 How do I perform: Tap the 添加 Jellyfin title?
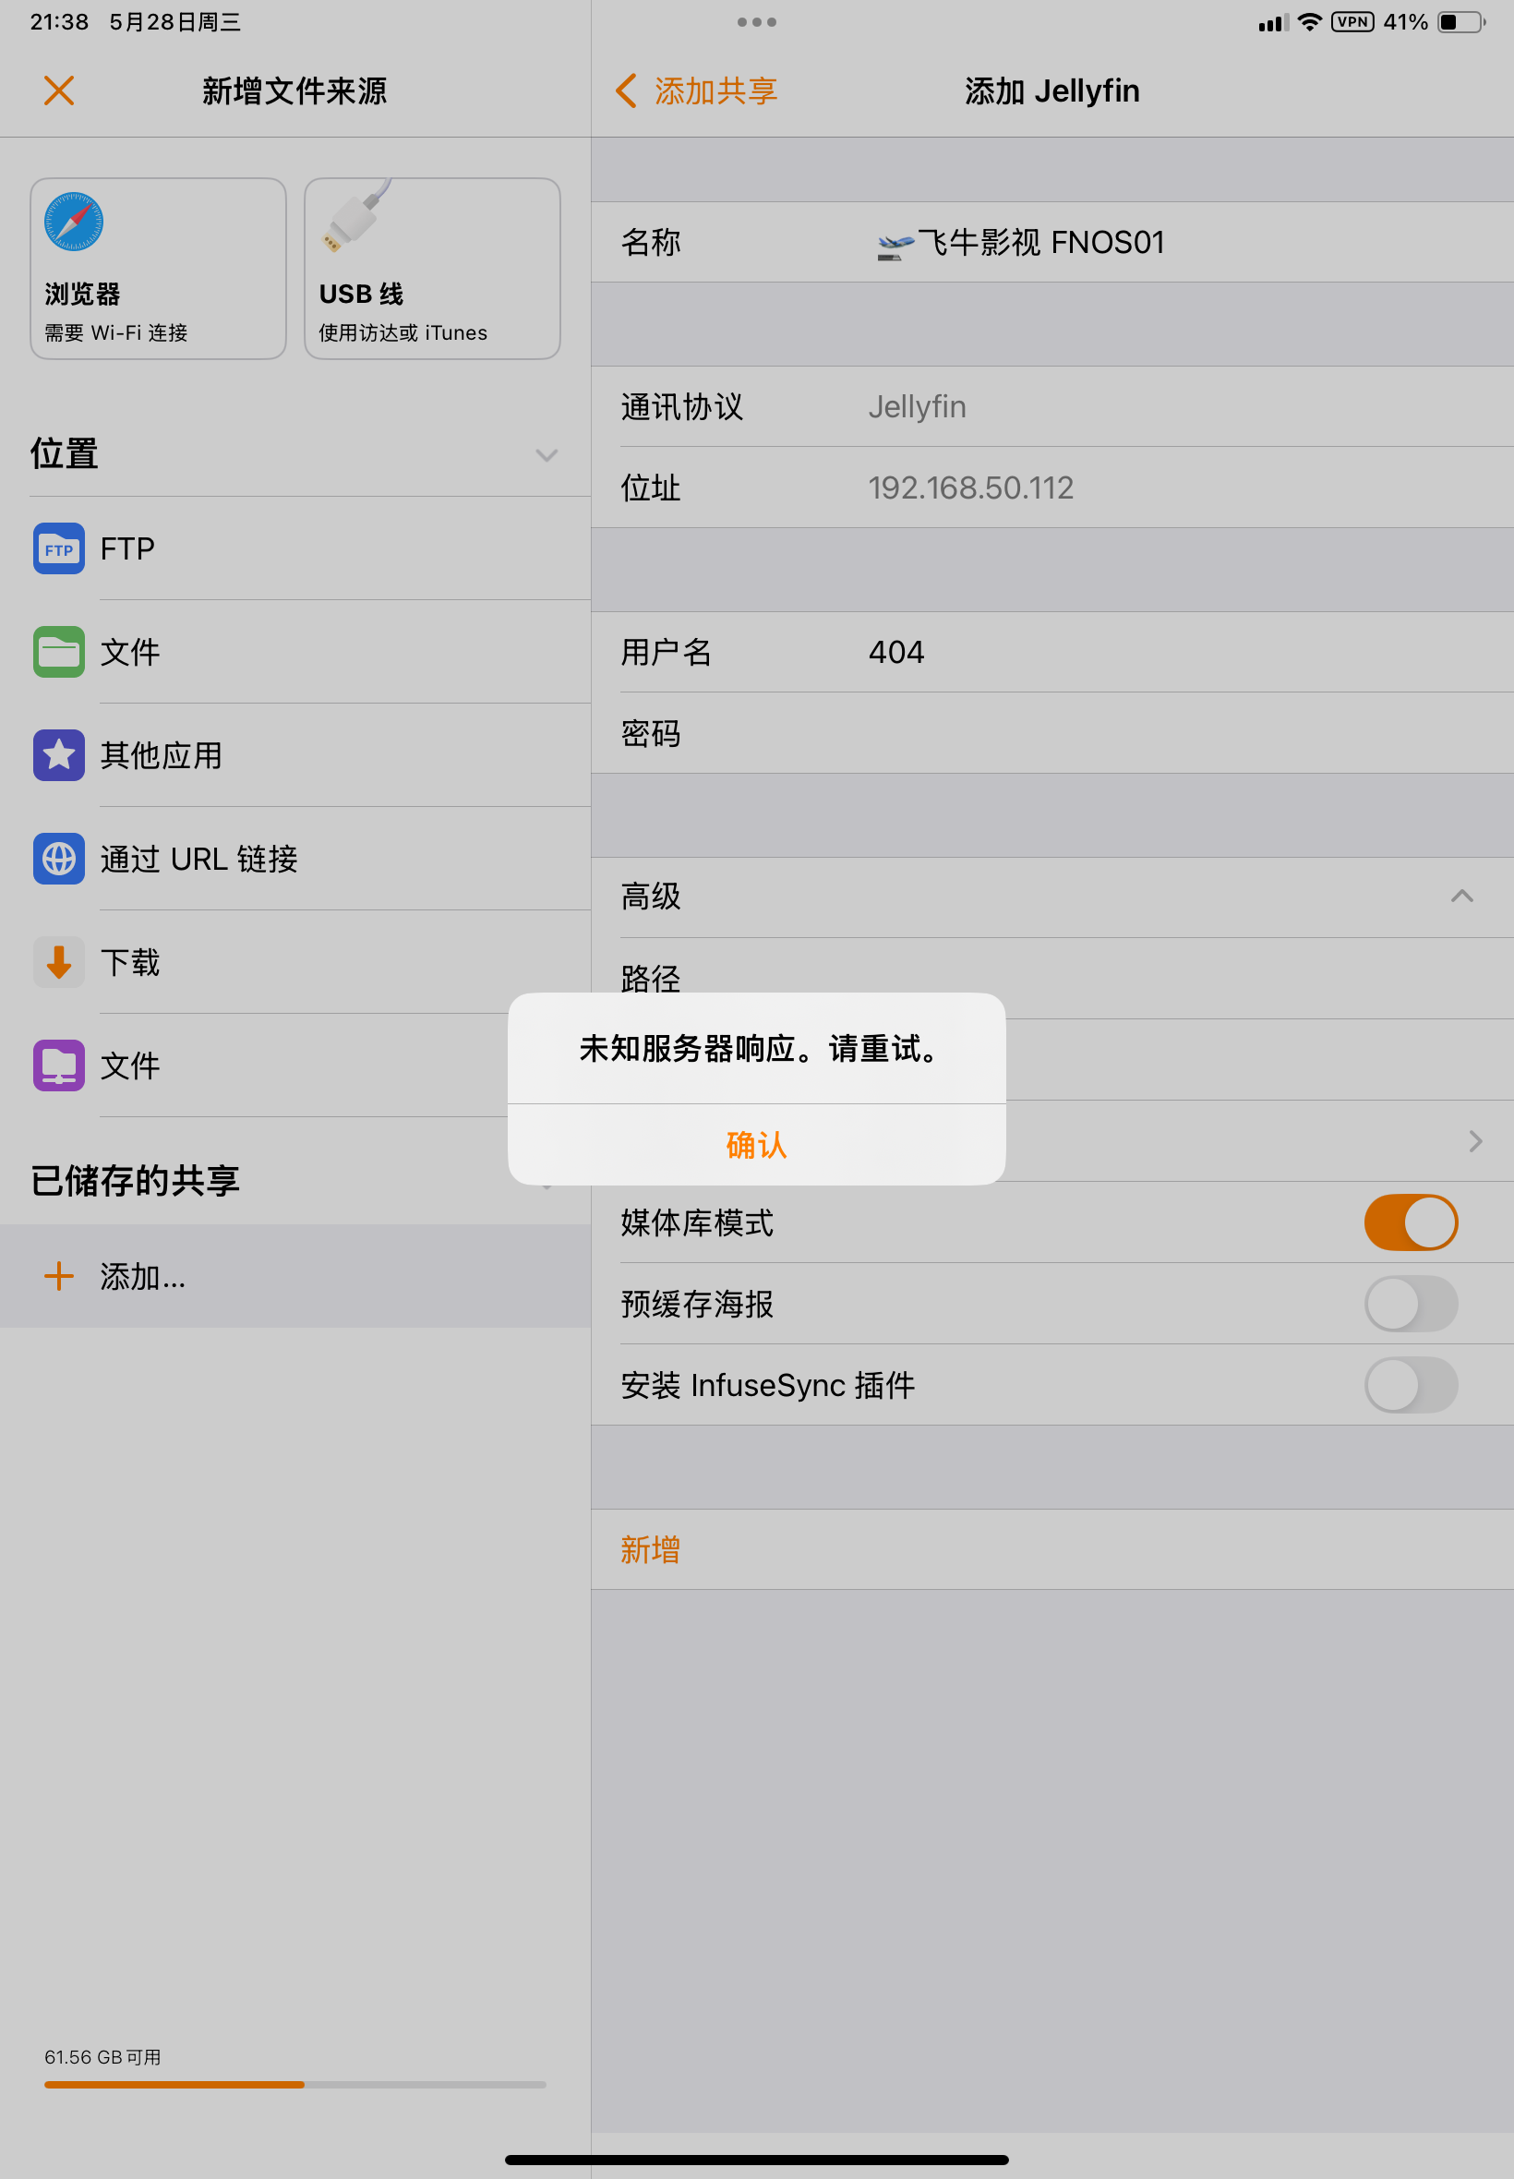click(x=1052, y=91)
